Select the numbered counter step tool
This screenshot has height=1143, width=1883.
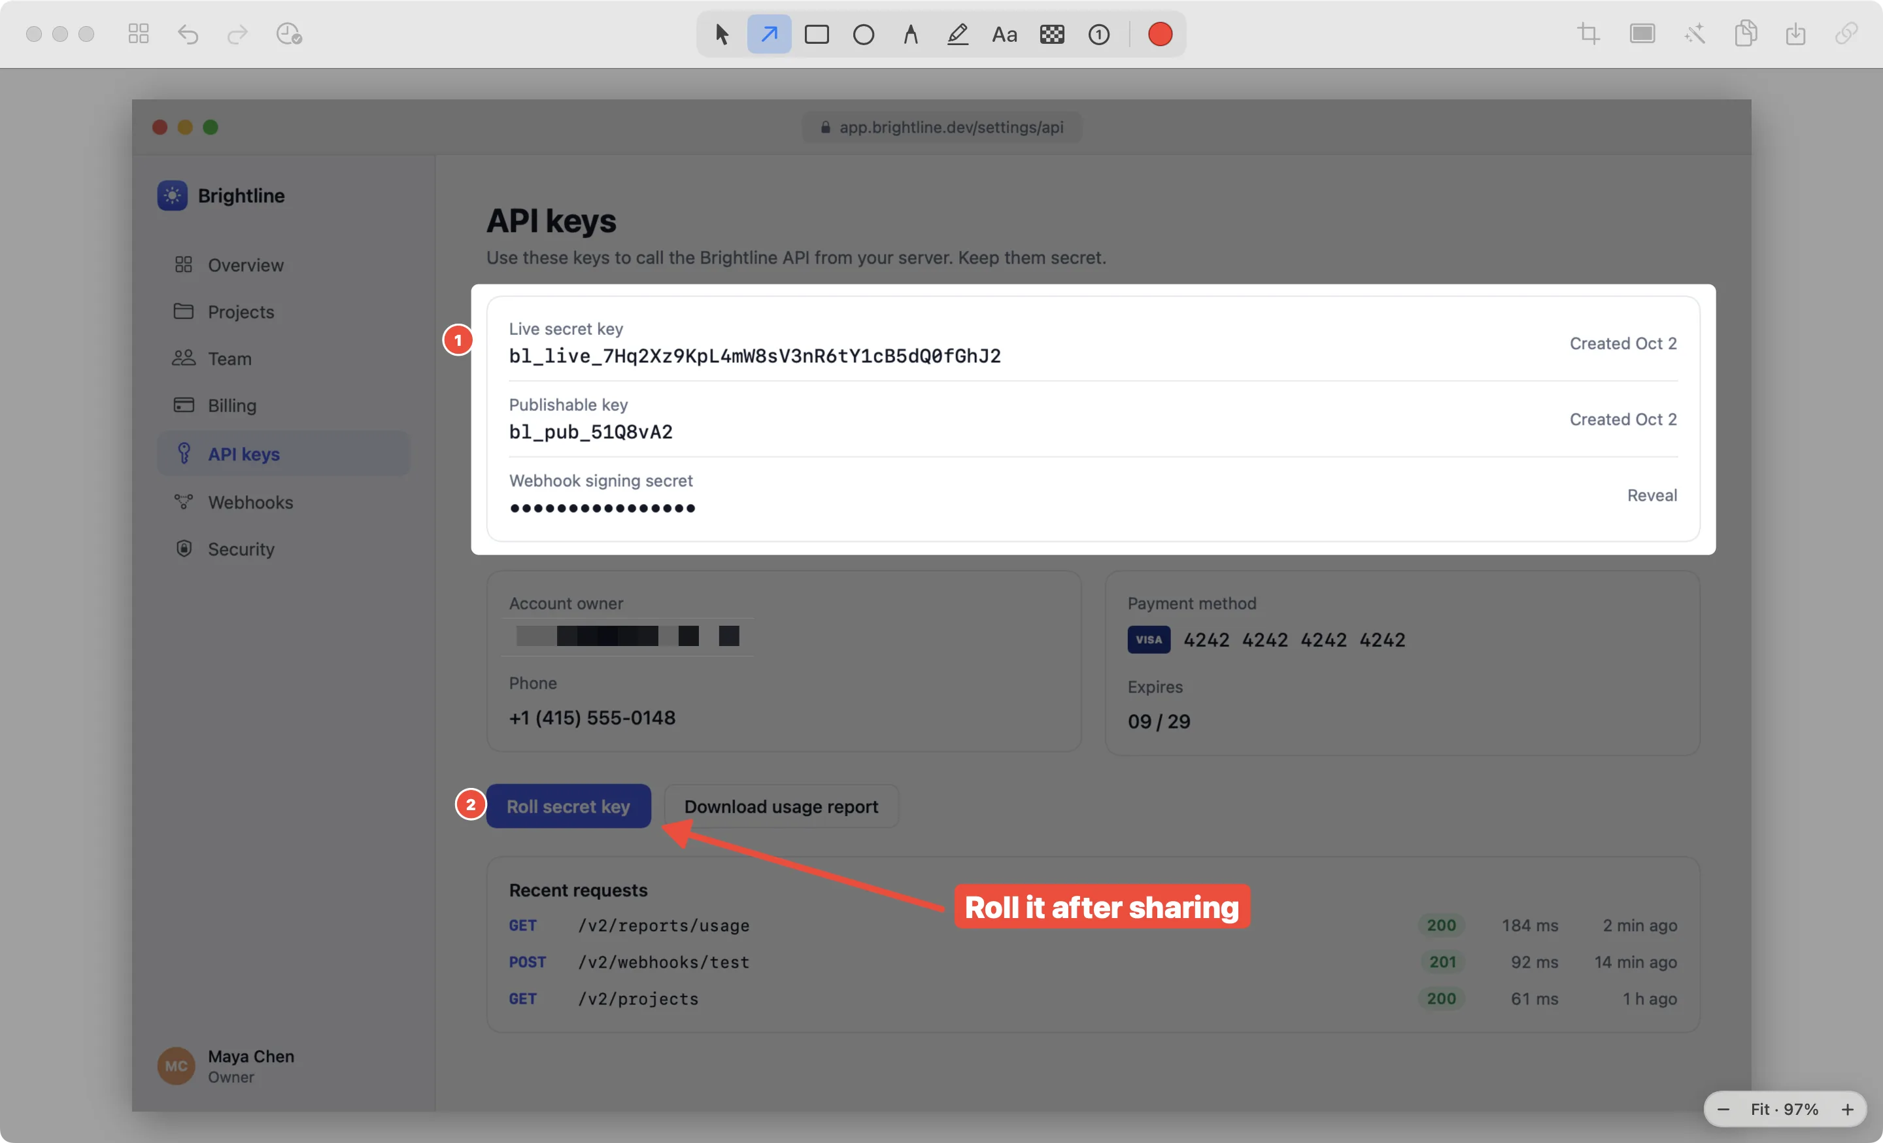[x=1099, y=35]
